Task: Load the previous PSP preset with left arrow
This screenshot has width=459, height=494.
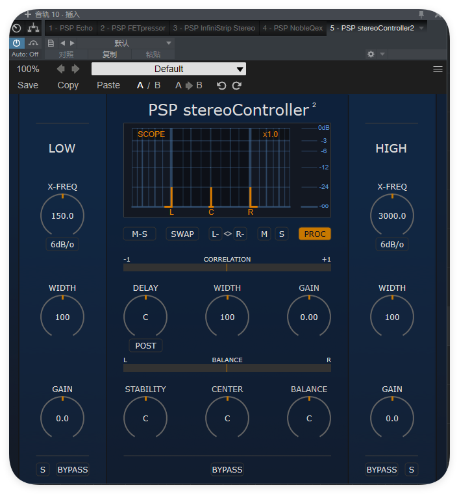Action: [x=61, y=69]
